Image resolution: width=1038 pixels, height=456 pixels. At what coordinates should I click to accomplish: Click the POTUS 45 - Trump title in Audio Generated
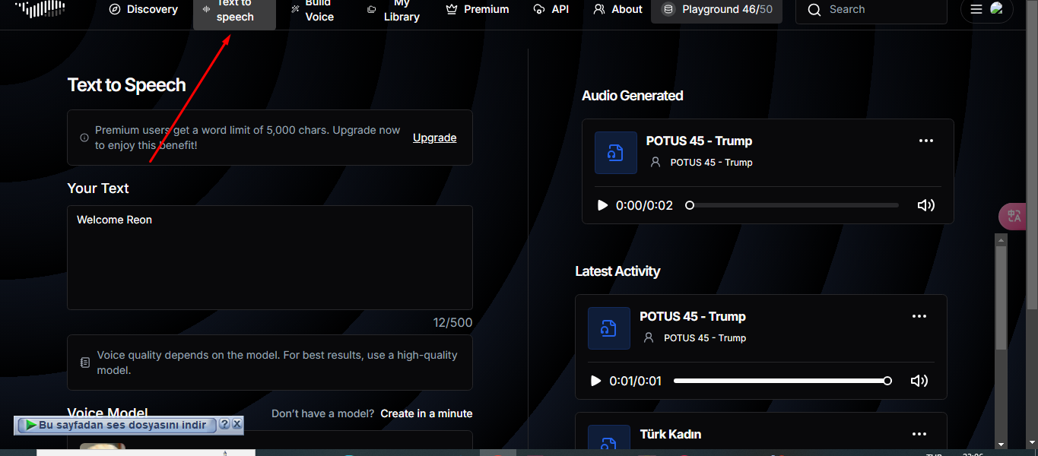[699, 141]
